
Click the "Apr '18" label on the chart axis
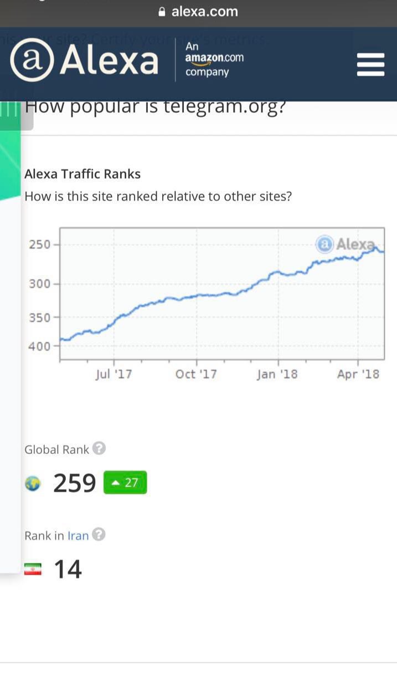(358, 374)
